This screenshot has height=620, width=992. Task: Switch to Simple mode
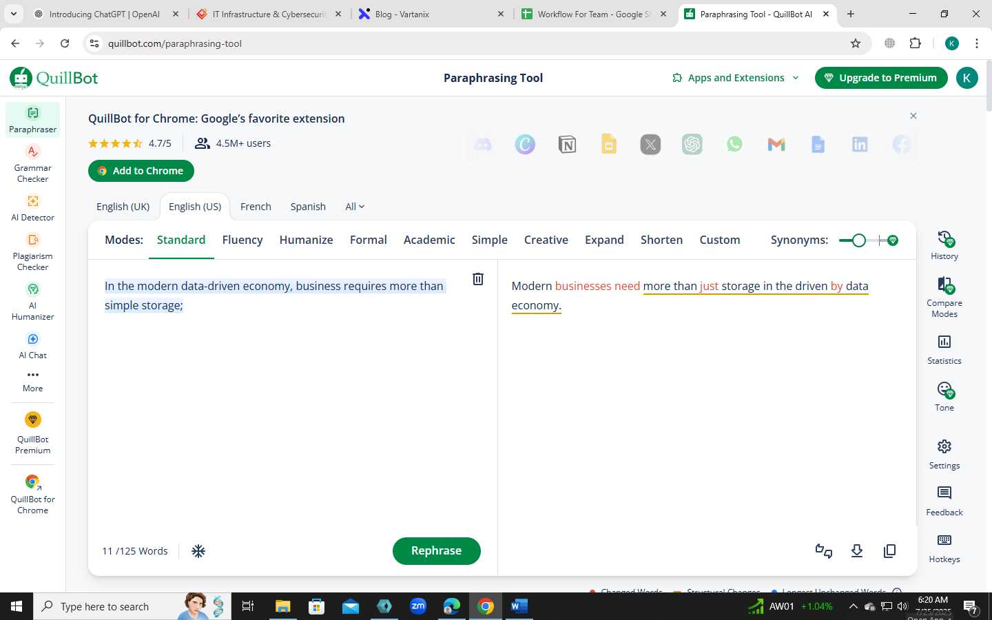489,240
